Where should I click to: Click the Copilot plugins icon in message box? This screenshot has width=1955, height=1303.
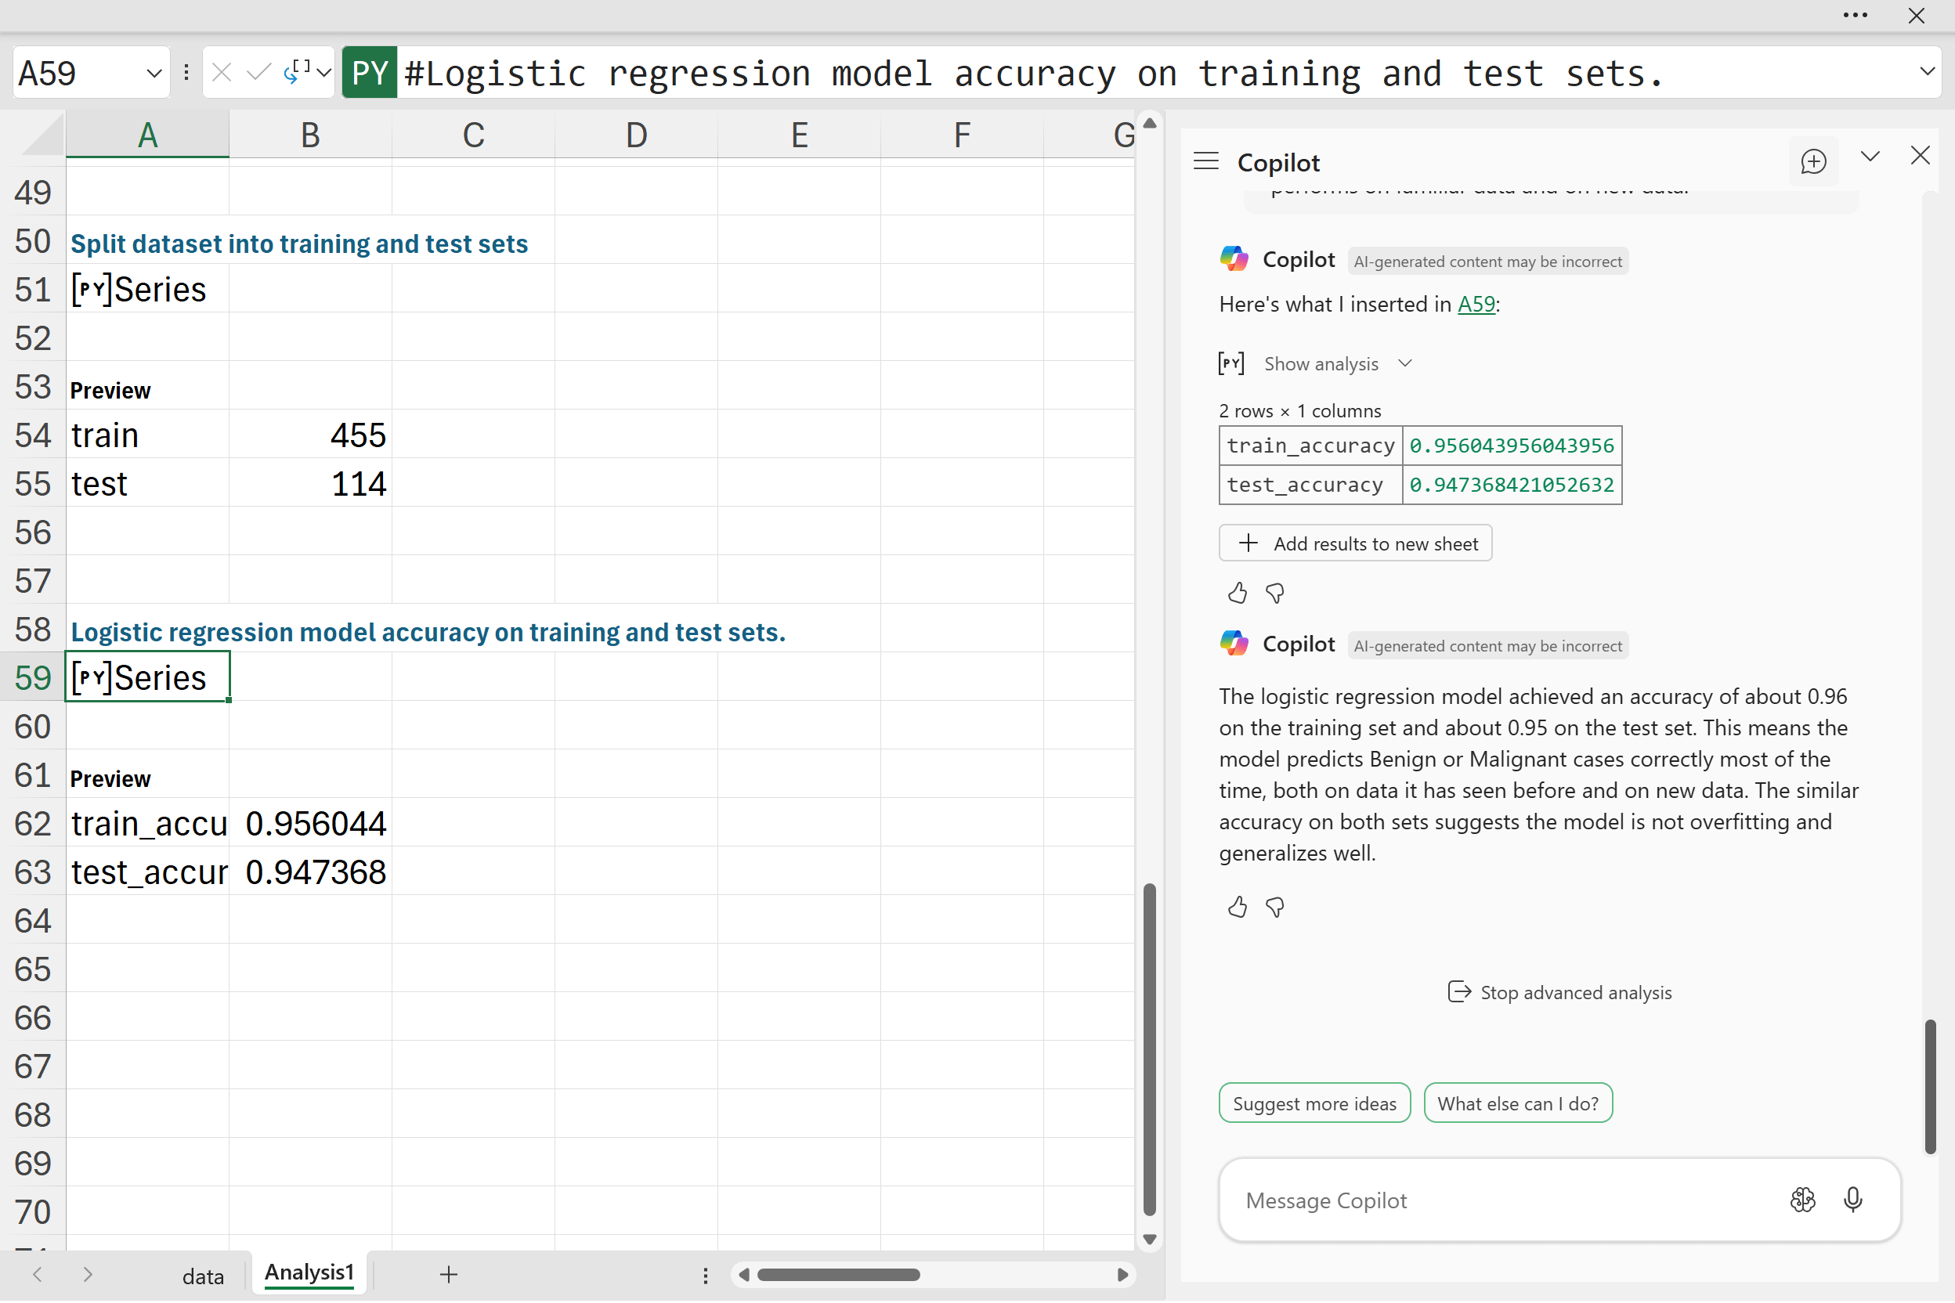(1802, 1199)
